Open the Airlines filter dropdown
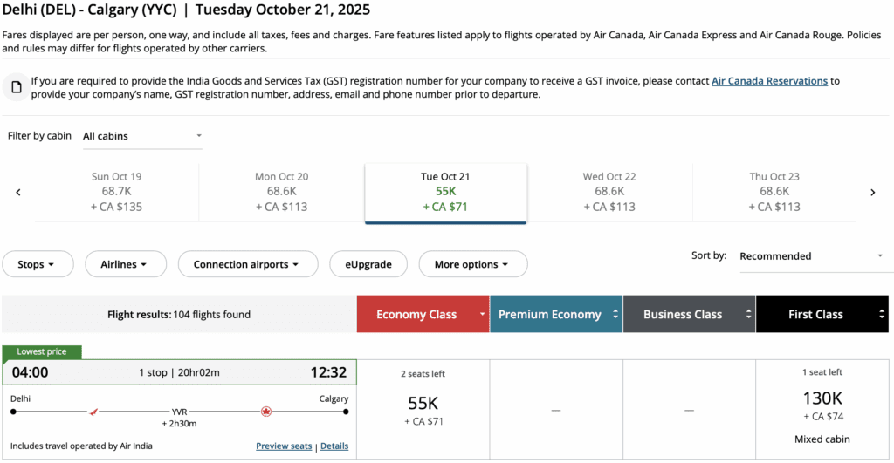 122,264
